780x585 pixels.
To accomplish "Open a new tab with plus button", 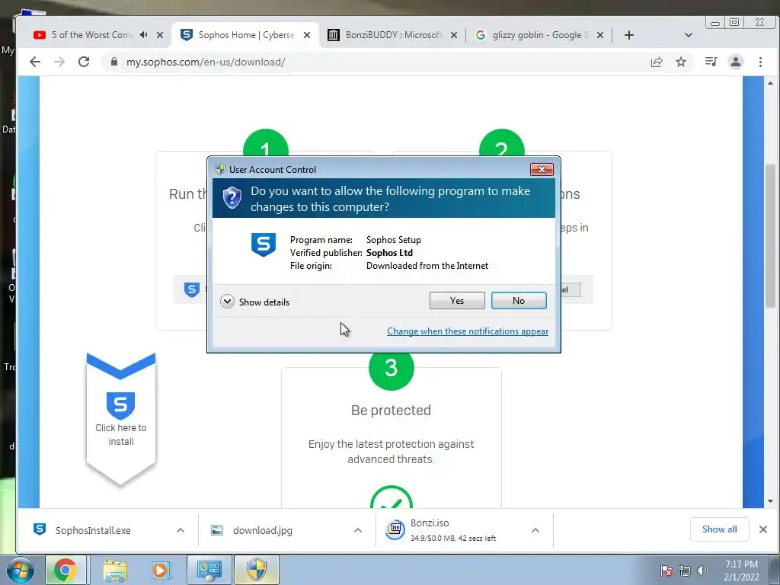I will click(x=628, y=35).
